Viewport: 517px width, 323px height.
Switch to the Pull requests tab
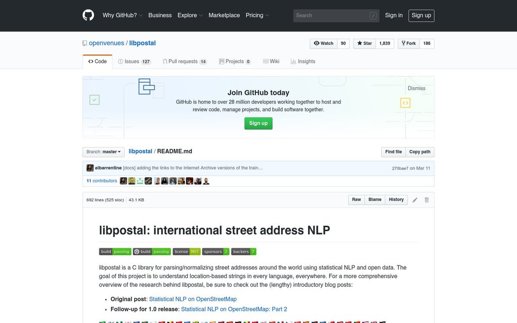185,62
